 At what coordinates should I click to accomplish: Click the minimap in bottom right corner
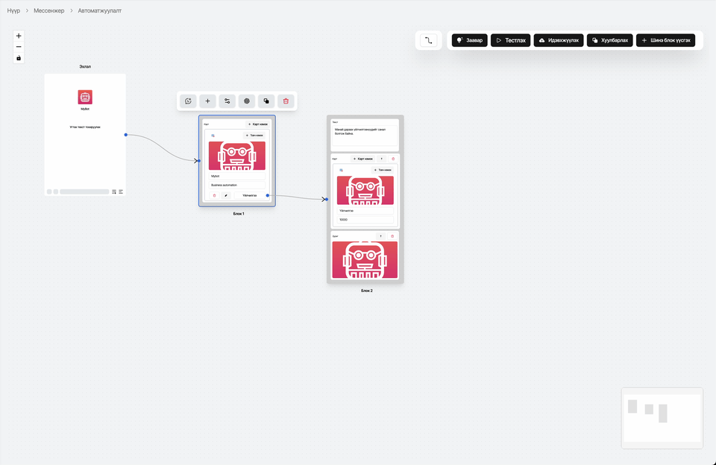click(662, 417)
